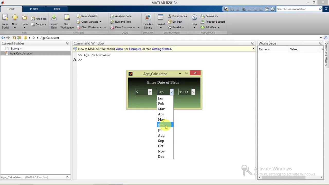Click the search magnifier in documentation box
The width and height of the screenshot is (329, 185).
[320, 9]
